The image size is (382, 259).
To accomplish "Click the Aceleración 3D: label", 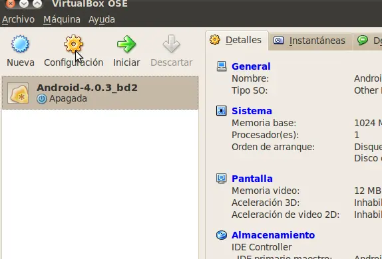I will click(266, 203).
